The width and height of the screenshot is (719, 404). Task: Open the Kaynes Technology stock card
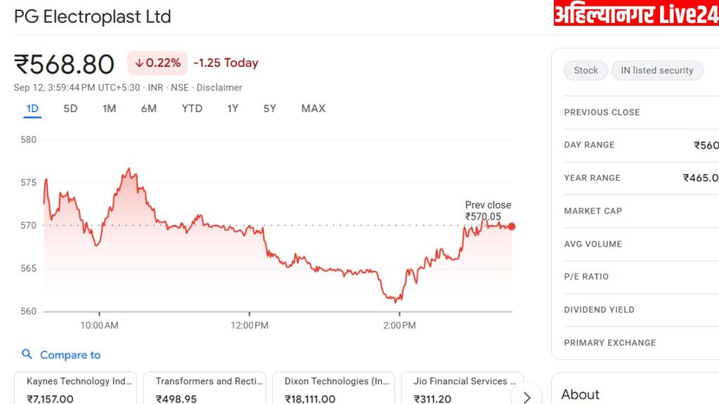(77, 389)
